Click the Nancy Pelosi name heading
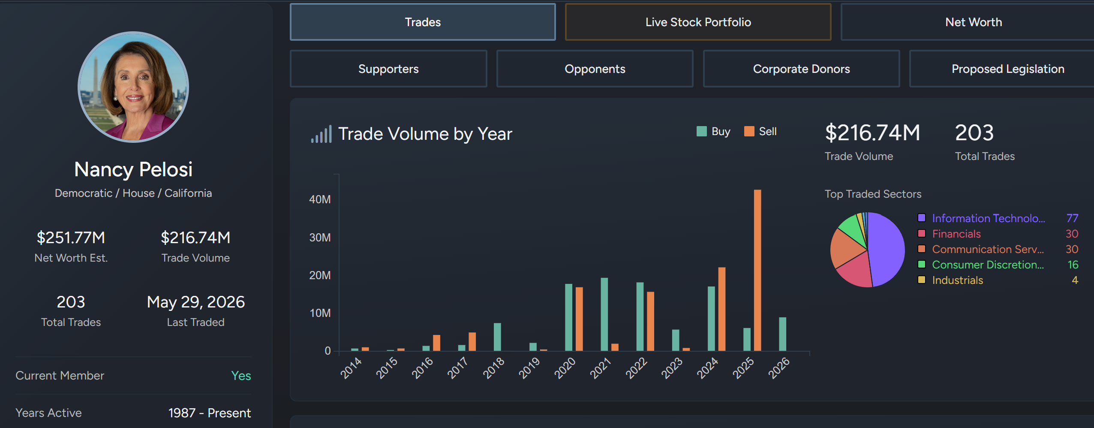The height and width of the screenshot is (428, 1094). [133, 169]
